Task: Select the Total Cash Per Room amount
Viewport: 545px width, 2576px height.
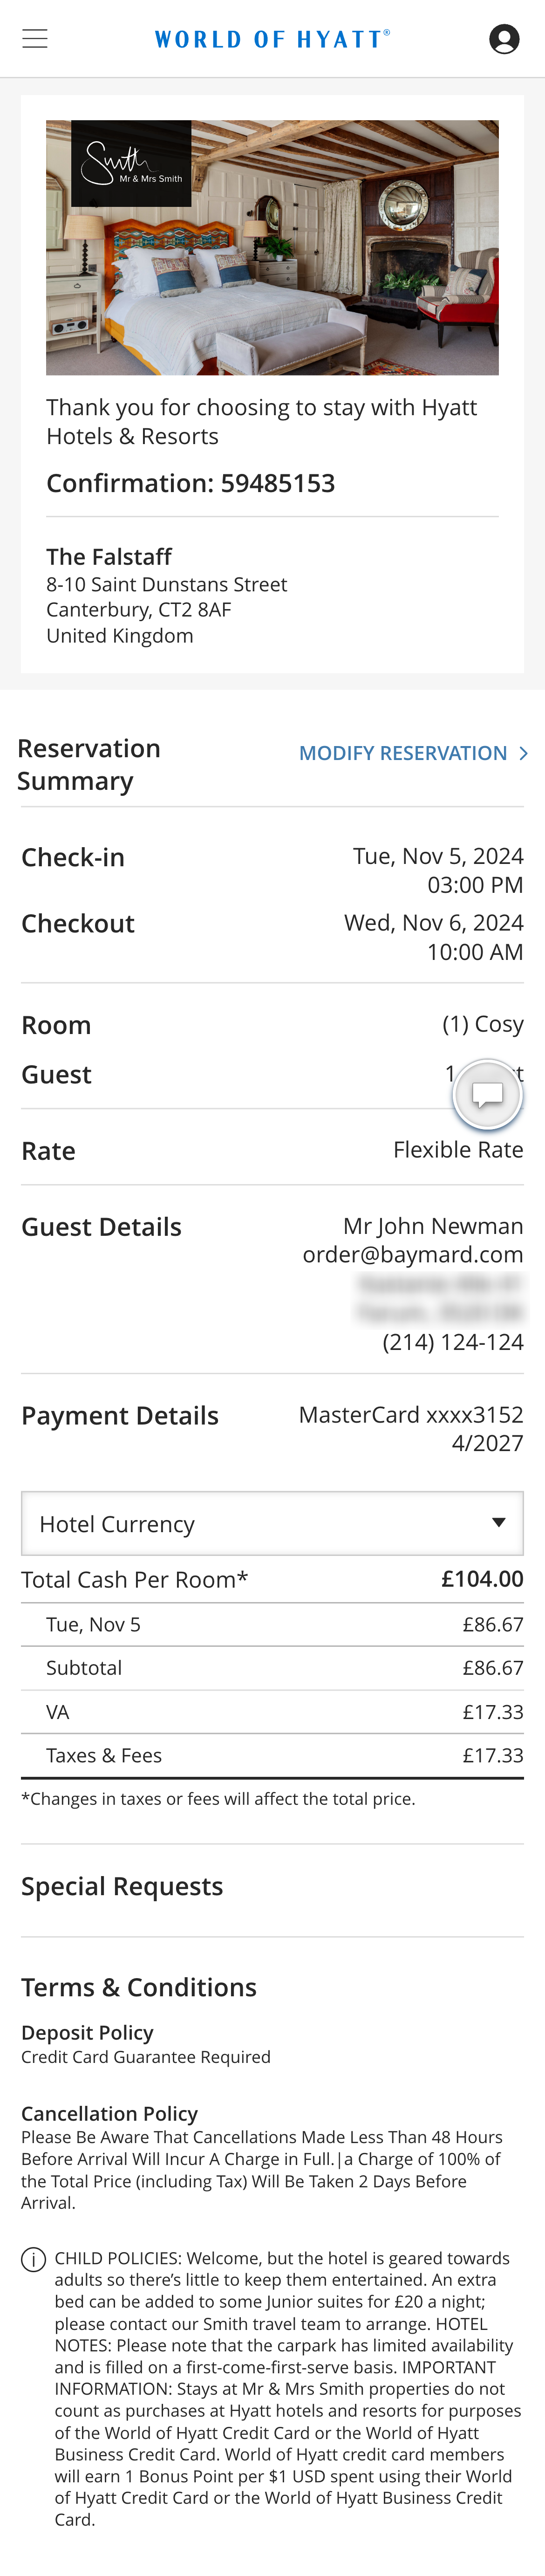Action: pyautogui.click(x=489, y=1579)
